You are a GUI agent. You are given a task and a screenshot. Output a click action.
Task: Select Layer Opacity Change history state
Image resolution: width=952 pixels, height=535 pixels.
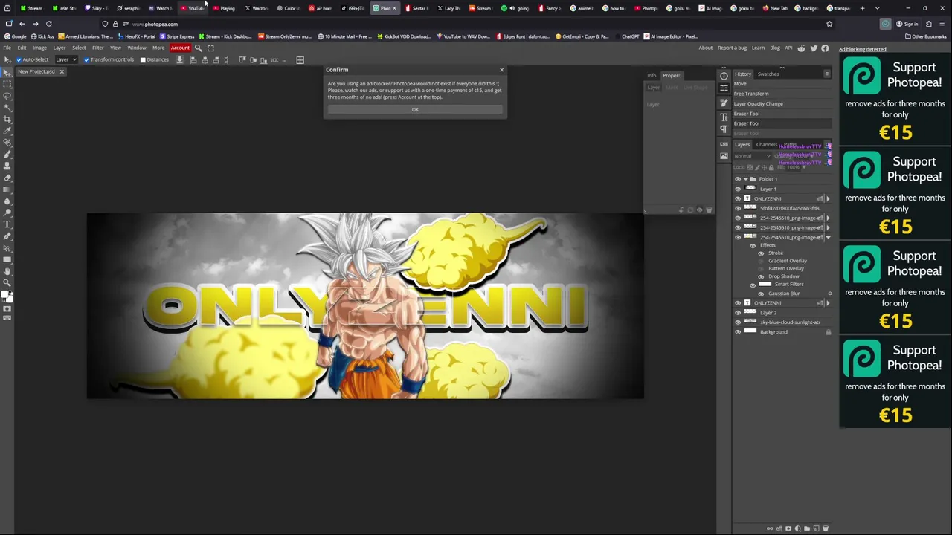[781, 103]
